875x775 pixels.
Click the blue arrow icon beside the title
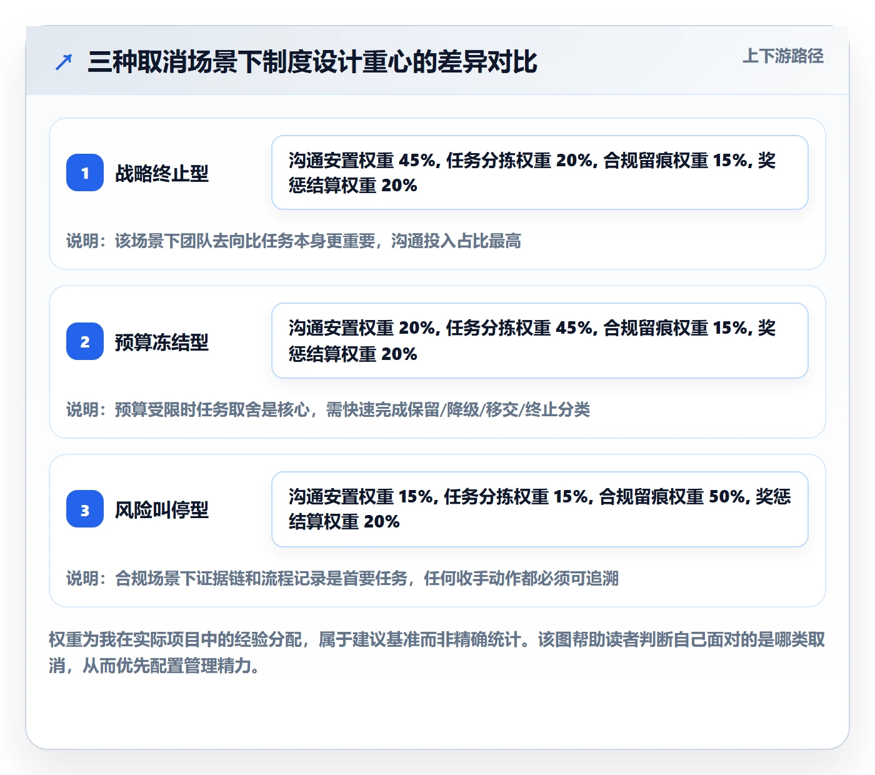(x=64, y=62)
